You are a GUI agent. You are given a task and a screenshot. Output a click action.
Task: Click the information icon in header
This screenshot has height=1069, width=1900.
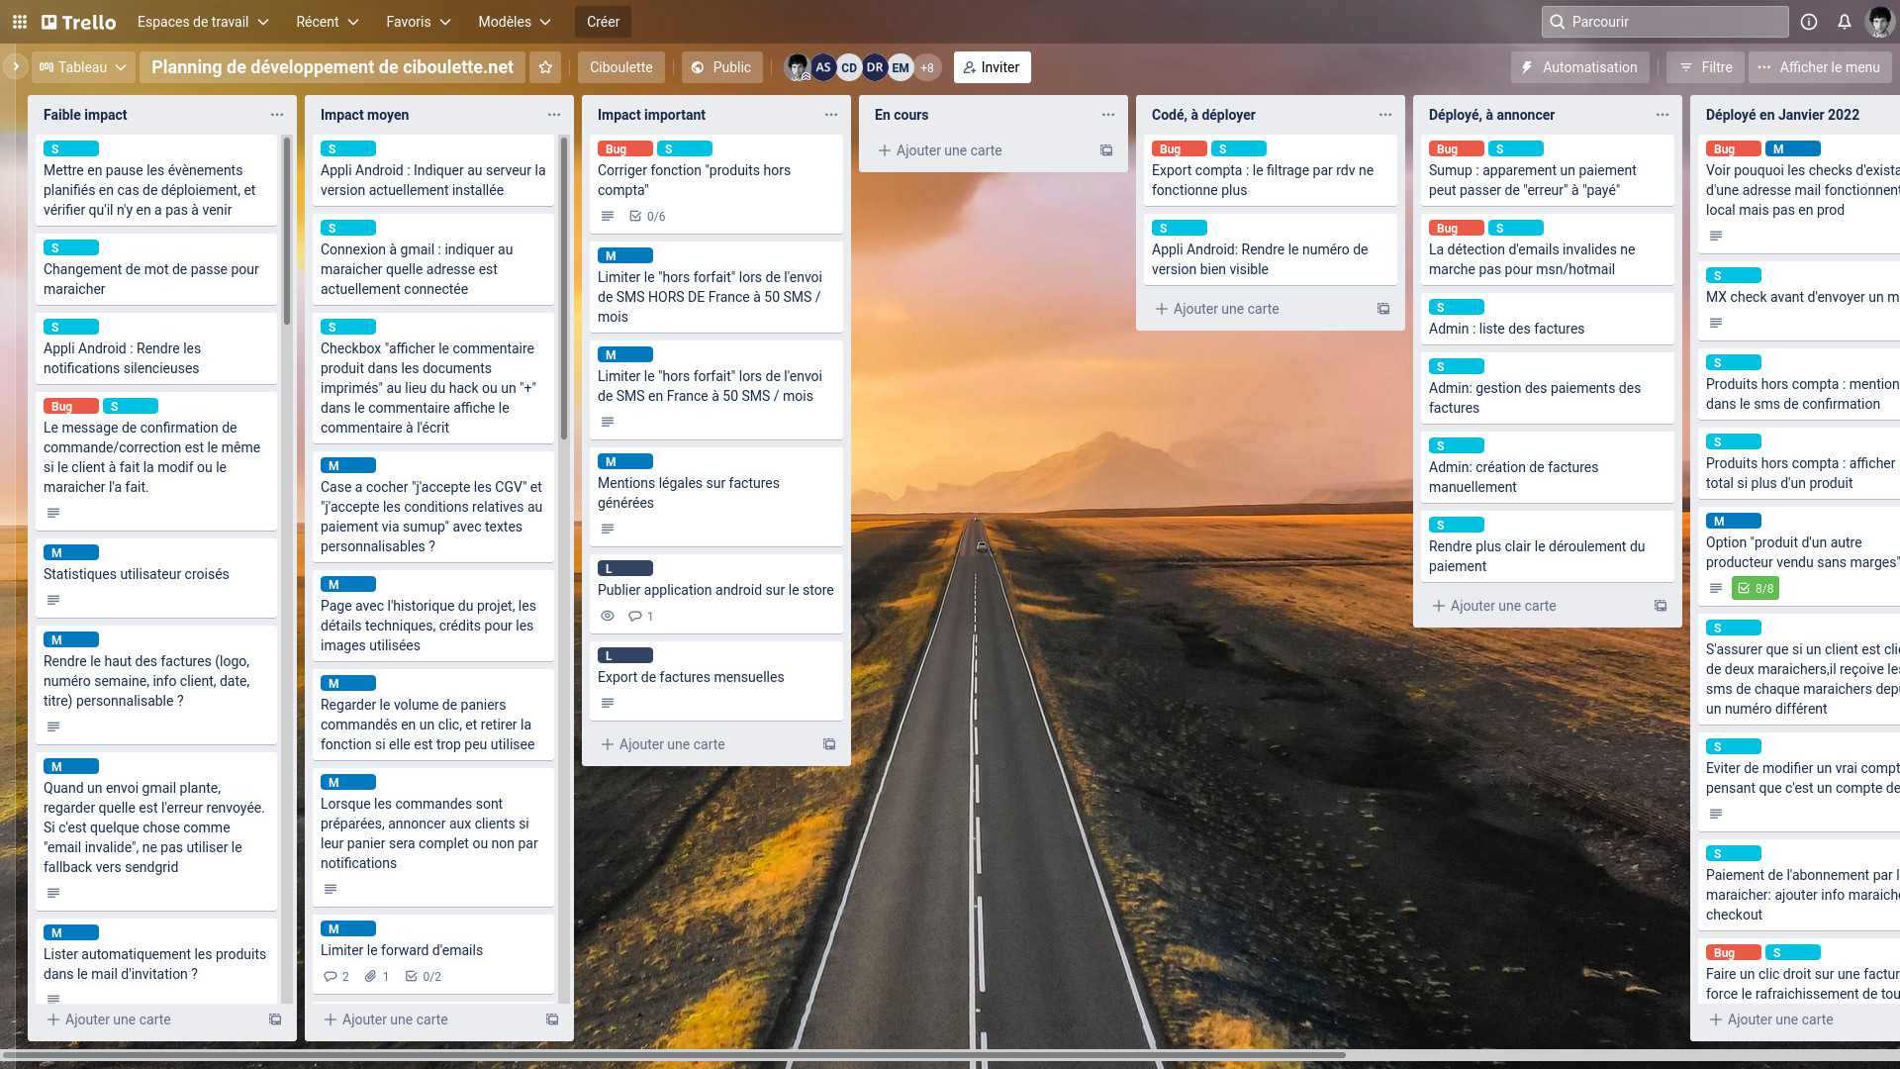[x=1808, y=22]
